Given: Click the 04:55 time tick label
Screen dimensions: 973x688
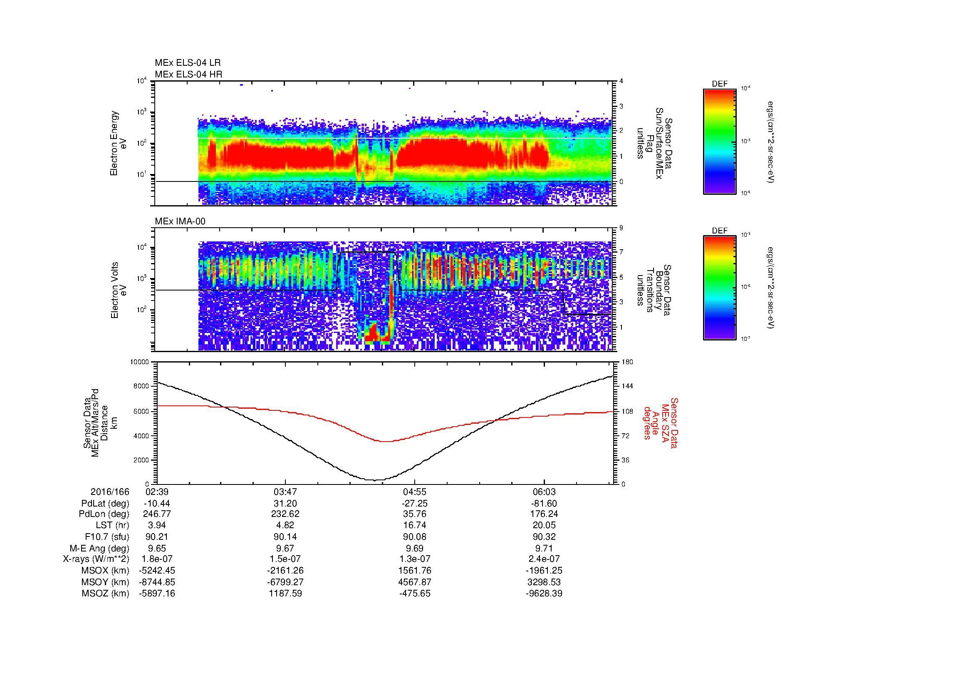Looking at the screenshot, I should pyautogui.click(x=414, y=492).
